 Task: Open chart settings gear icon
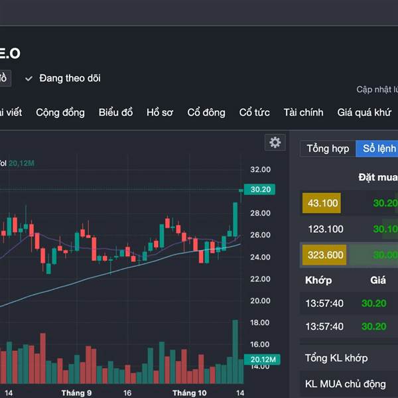(x=275, y=142)
